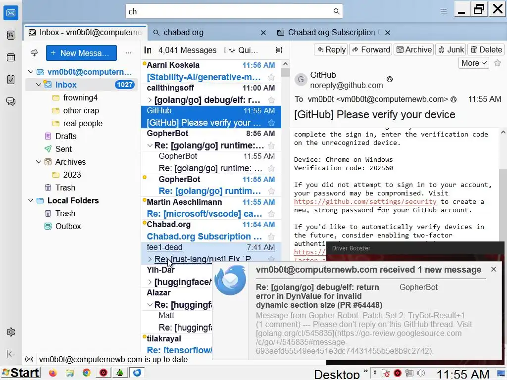This screenshot has width=507, height=380.
Task: Click the GitHub sender avatar
Action: click(301, 79)
